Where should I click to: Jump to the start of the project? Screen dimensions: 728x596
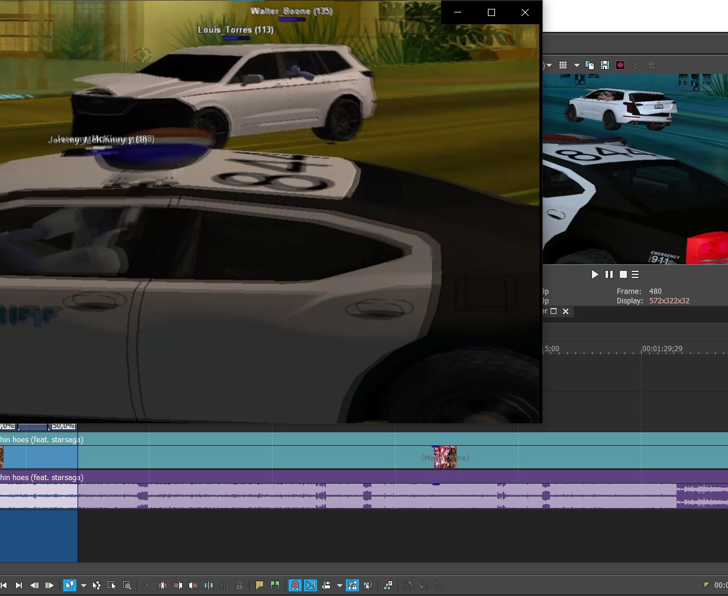coord(4,585)
